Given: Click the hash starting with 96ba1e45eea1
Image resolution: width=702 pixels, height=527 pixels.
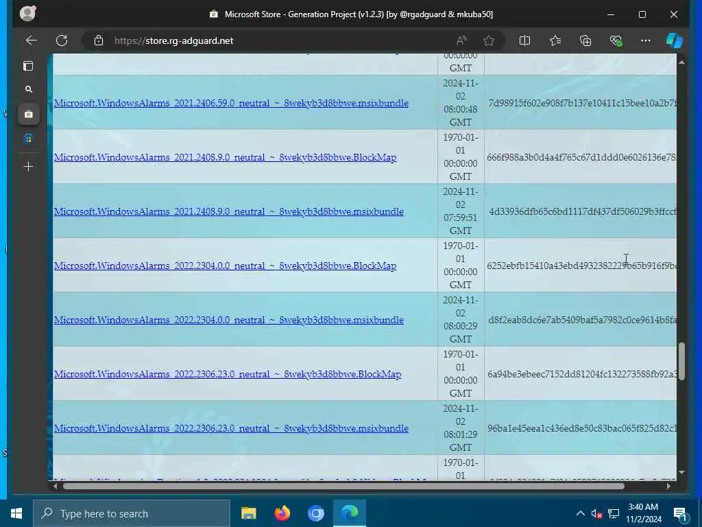Looking at the screenshot, I should click(581, 428).
